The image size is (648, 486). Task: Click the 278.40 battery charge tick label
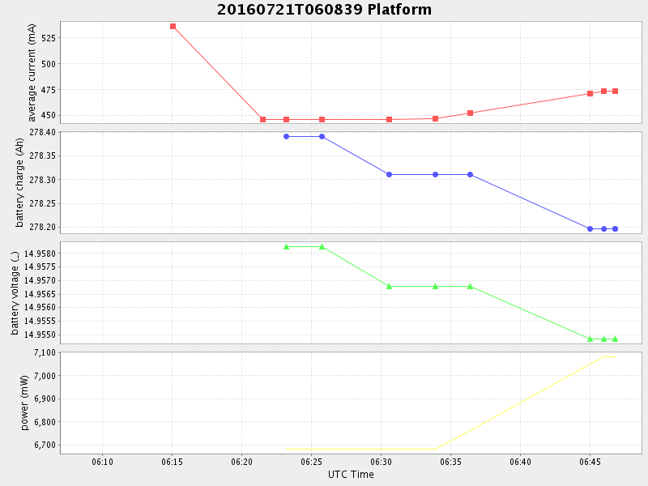[x=41, y=132]
